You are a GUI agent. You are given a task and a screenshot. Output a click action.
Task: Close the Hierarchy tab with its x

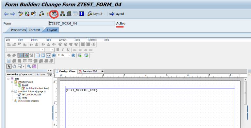[20, 74]
